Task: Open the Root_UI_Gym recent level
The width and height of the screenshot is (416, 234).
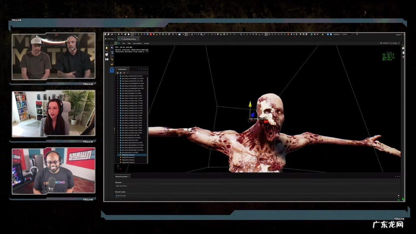Action: point(122,196)
